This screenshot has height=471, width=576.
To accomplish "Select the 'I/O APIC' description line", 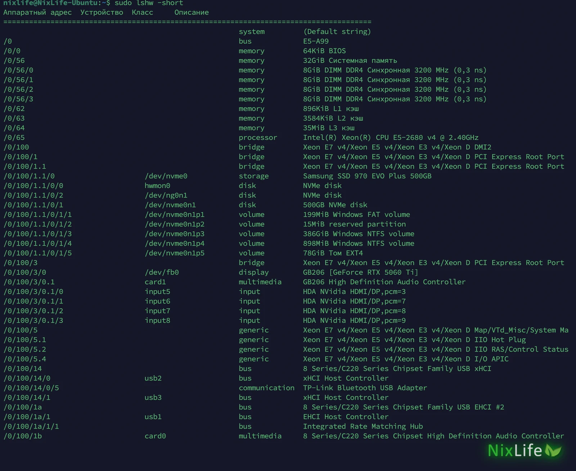I will click(x=406, y=359).
